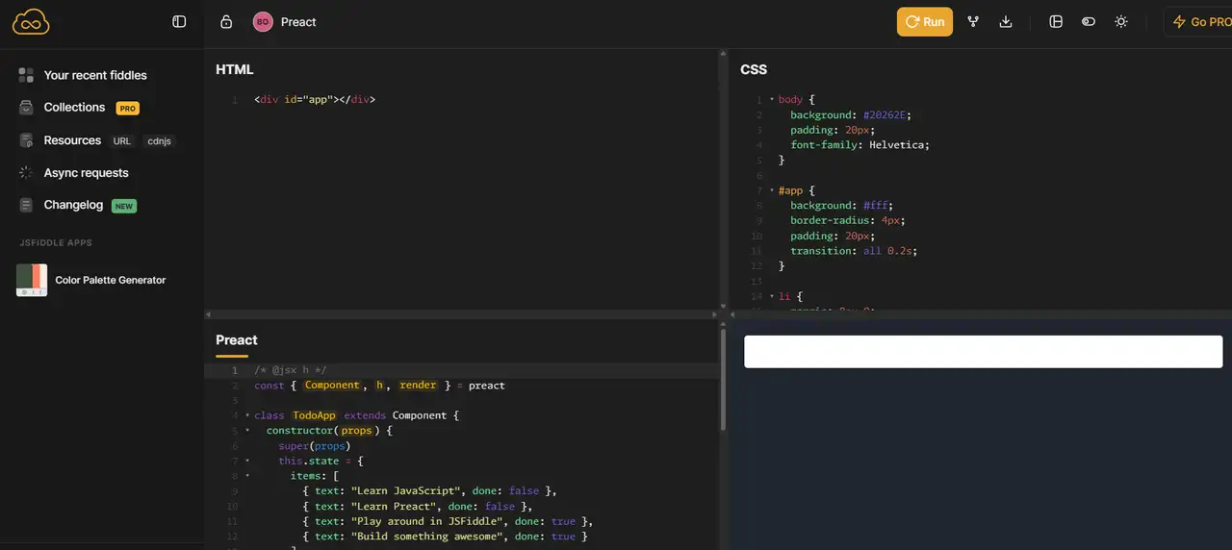Click the Color Palette Generator thumbnail
This screenshot has width=1232, height=550.
tap(32, 280)
